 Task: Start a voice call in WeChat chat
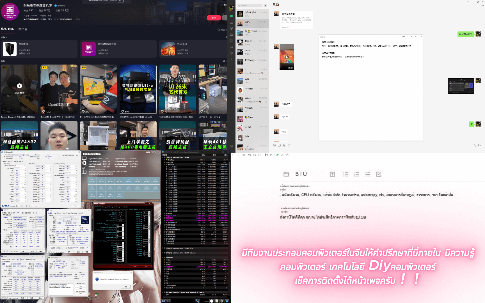[x=475, y=145]
